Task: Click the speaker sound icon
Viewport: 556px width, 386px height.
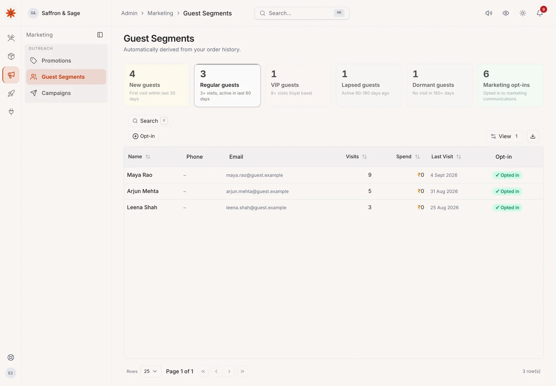Action: coord(489,13)
